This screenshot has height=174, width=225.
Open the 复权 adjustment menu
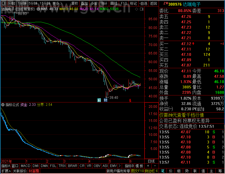point(75,3)
